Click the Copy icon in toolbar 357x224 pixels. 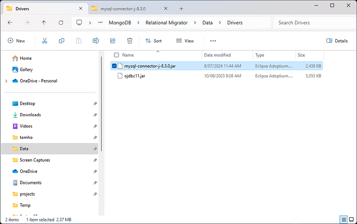click(62, 41)
